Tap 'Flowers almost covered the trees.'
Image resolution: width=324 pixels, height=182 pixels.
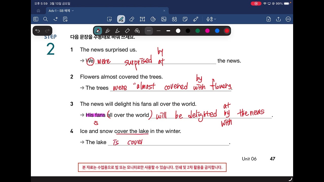121,77
